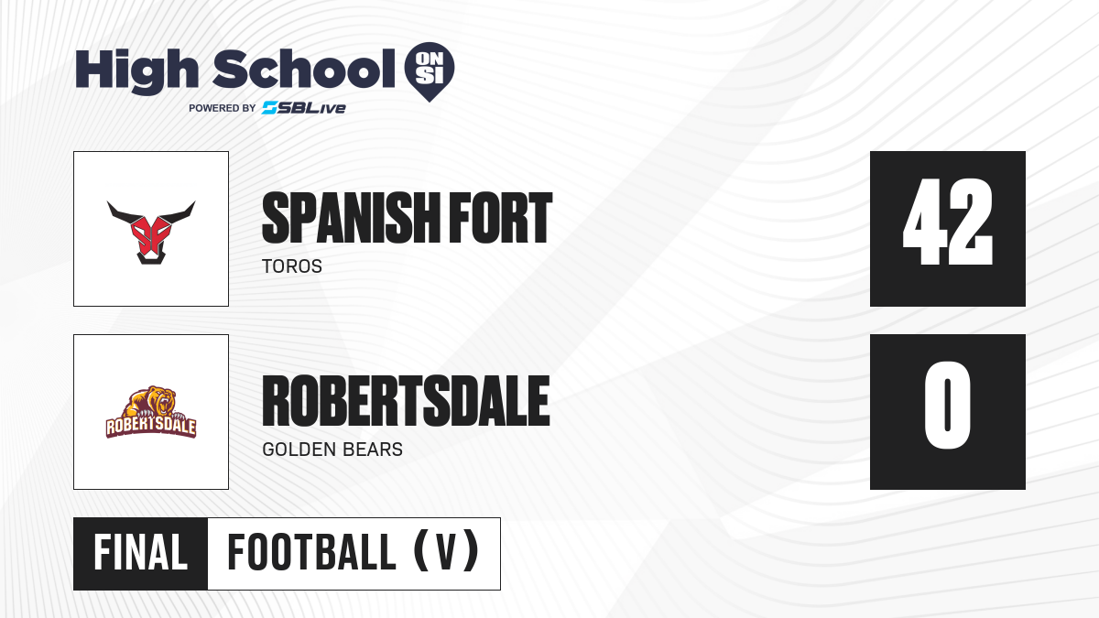Click the FINAL status badge

[x=141, y=553]
